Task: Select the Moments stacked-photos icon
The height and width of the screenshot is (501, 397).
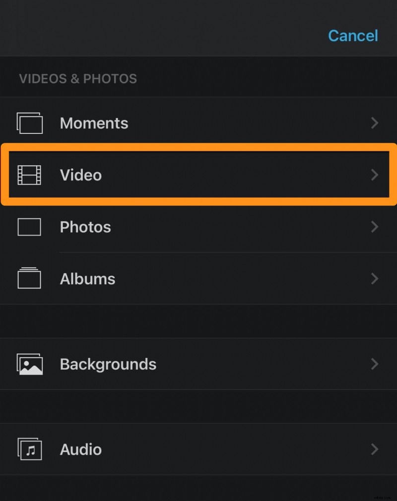Action: click(x=30, y=124)
